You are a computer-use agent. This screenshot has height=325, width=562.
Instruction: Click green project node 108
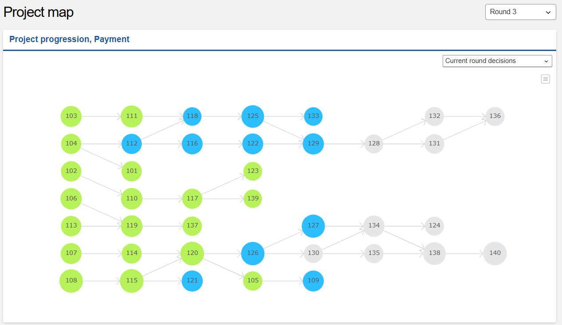(x=71, y=281)
